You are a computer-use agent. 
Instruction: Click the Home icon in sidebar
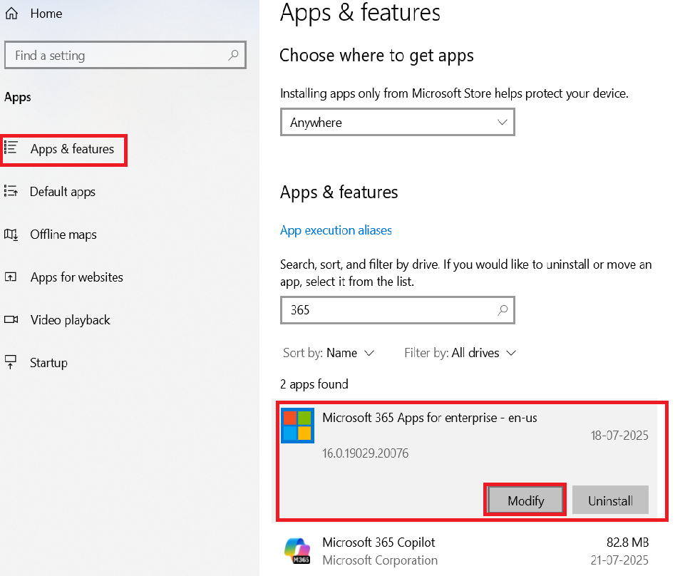pyautogui.click(x=11, y=14)
